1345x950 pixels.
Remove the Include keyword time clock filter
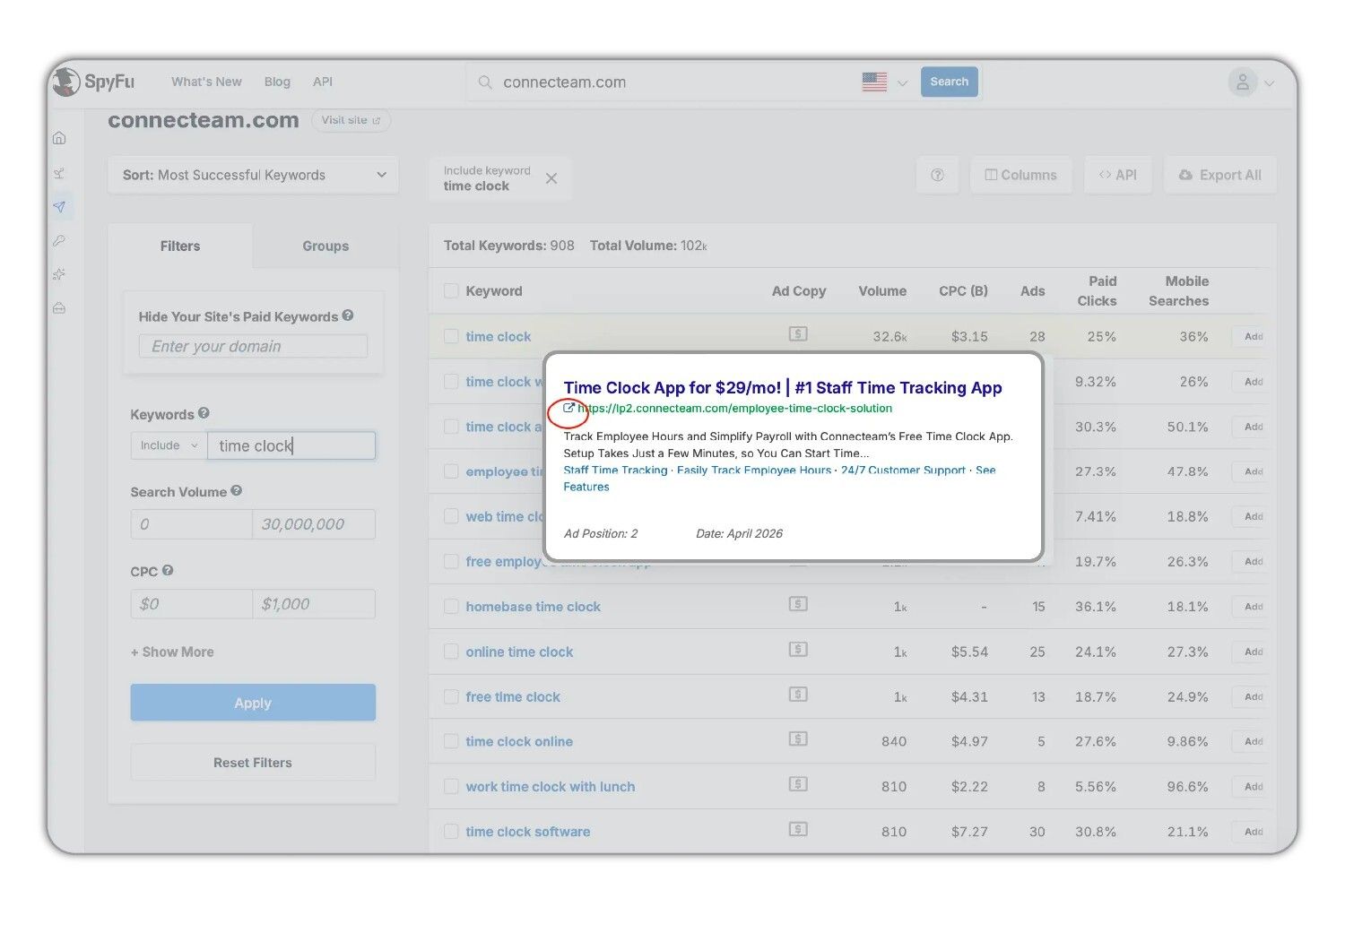(x=551, y=178)
